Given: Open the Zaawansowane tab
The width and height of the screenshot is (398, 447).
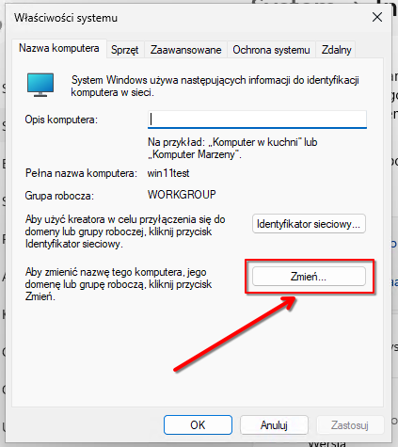Looking at the screenshot, I should click(185, 50).
